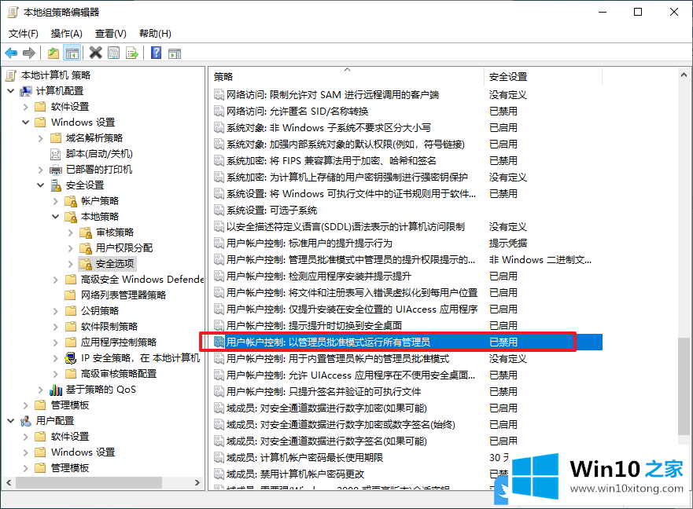Open the 查看(V) menu
Image resolution: width=693 pixels, height=509 pixels.
click(110, 34)
